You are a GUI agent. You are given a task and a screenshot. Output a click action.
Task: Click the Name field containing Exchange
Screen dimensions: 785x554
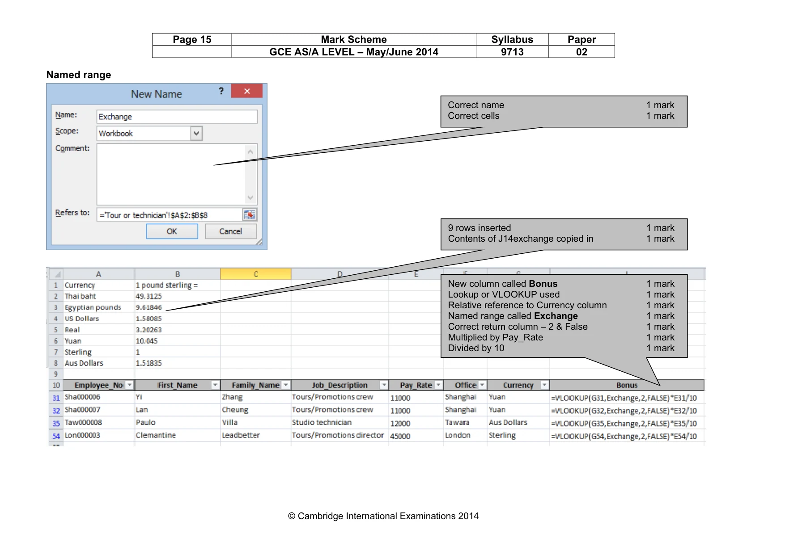[177, 117]
